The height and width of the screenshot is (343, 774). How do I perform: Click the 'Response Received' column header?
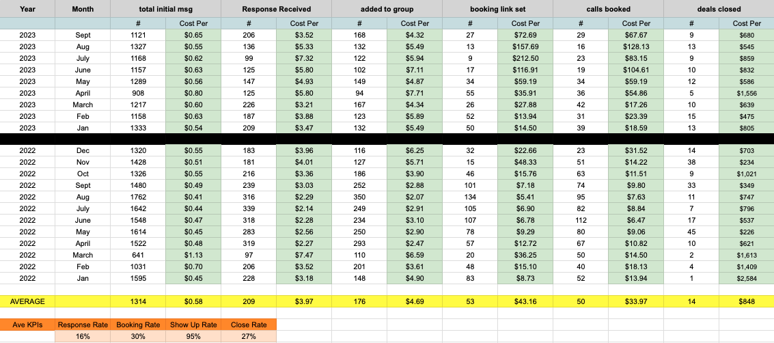click(x=277, y=9)
